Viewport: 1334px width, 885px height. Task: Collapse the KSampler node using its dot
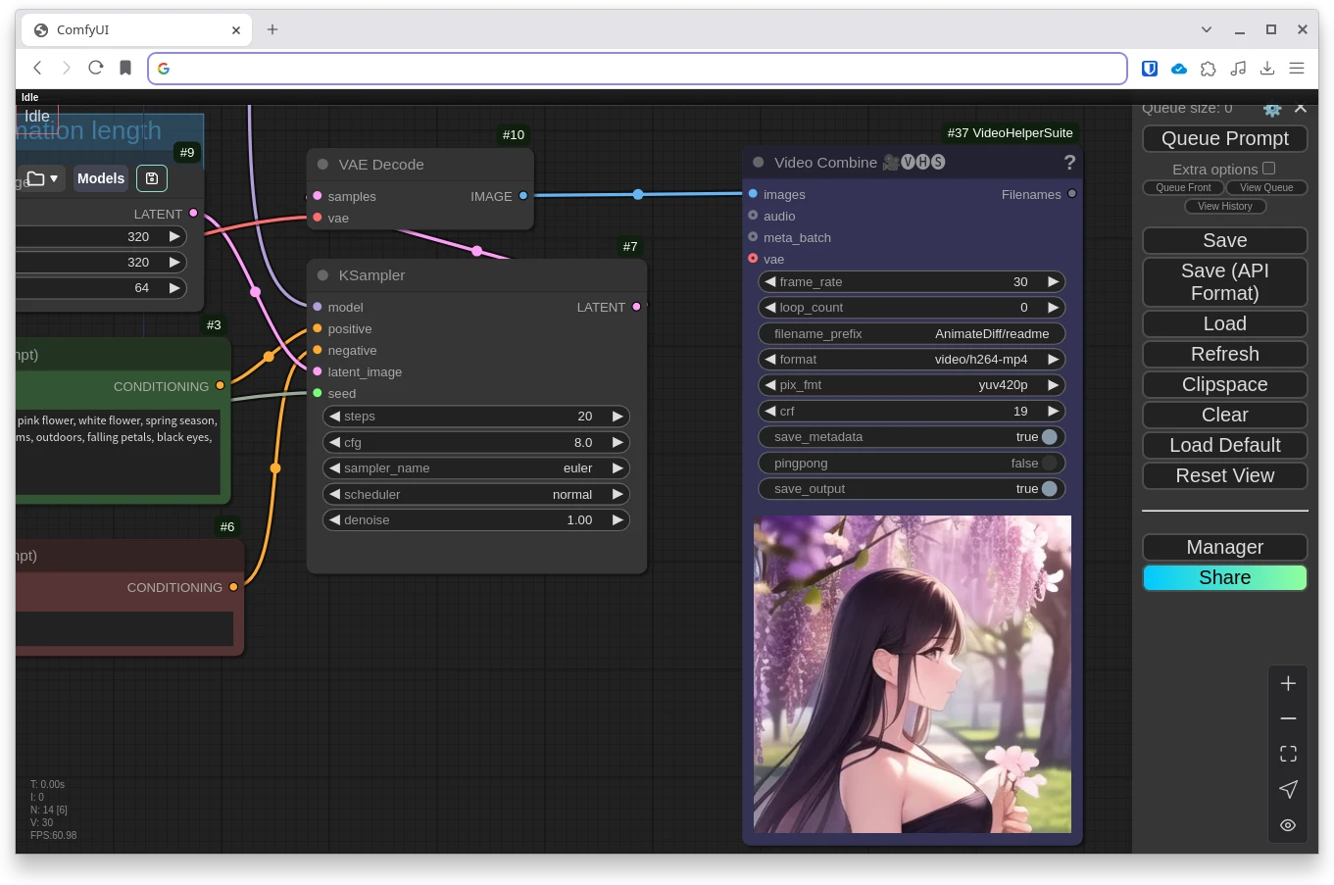point(322,275)
